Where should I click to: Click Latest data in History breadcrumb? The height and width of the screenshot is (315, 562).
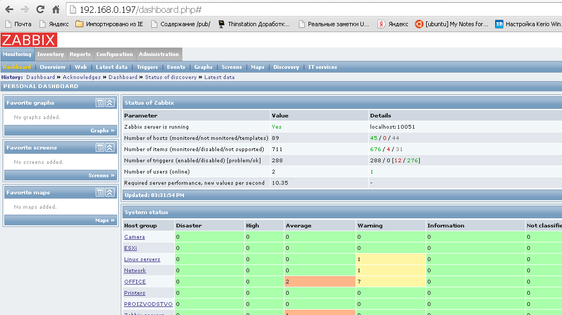[219, 77]
